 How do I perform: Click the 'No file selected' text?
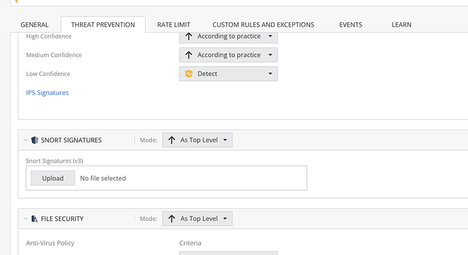[x=103, y=178]
